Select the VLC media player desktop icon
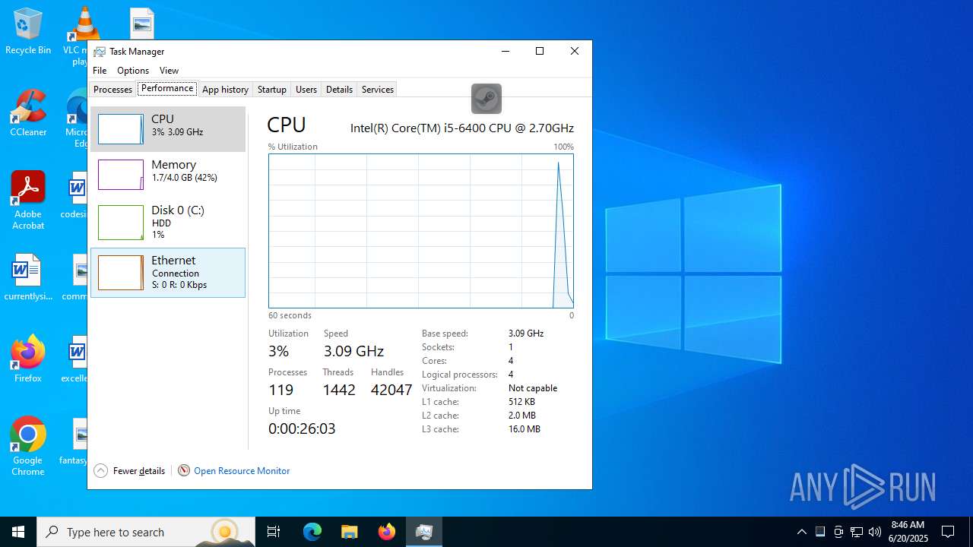 coord(81,36)
